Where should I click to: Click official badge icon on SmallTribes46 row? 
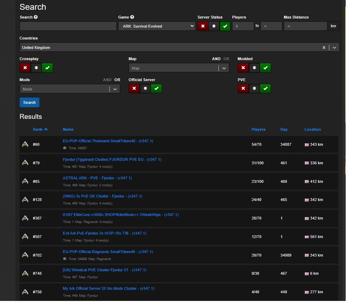(64, 259)
